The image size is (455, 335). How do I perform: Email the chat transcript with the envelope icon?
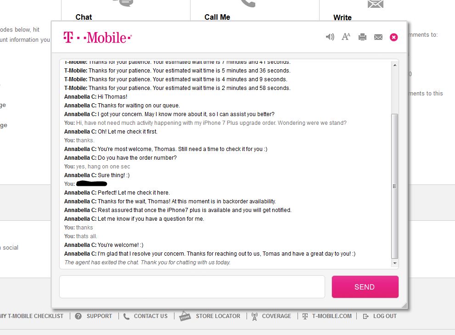378,37
